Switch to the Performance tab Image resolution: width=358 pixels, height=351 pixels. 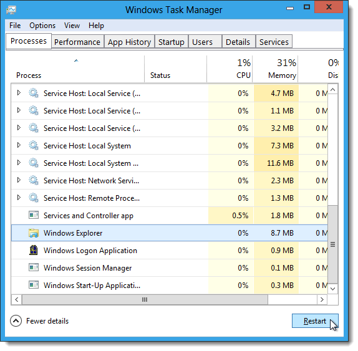pyautogui.click(x=77, y=42)
